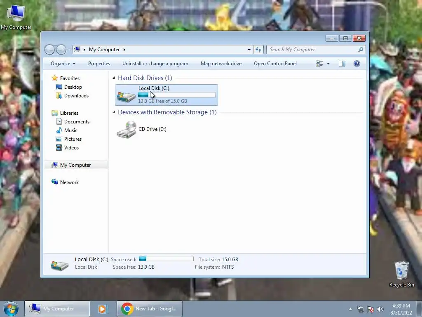Open recent pages dropdown beside navigation arrows
This screenshot has height=317, width=422.
[x=69, y=50]
